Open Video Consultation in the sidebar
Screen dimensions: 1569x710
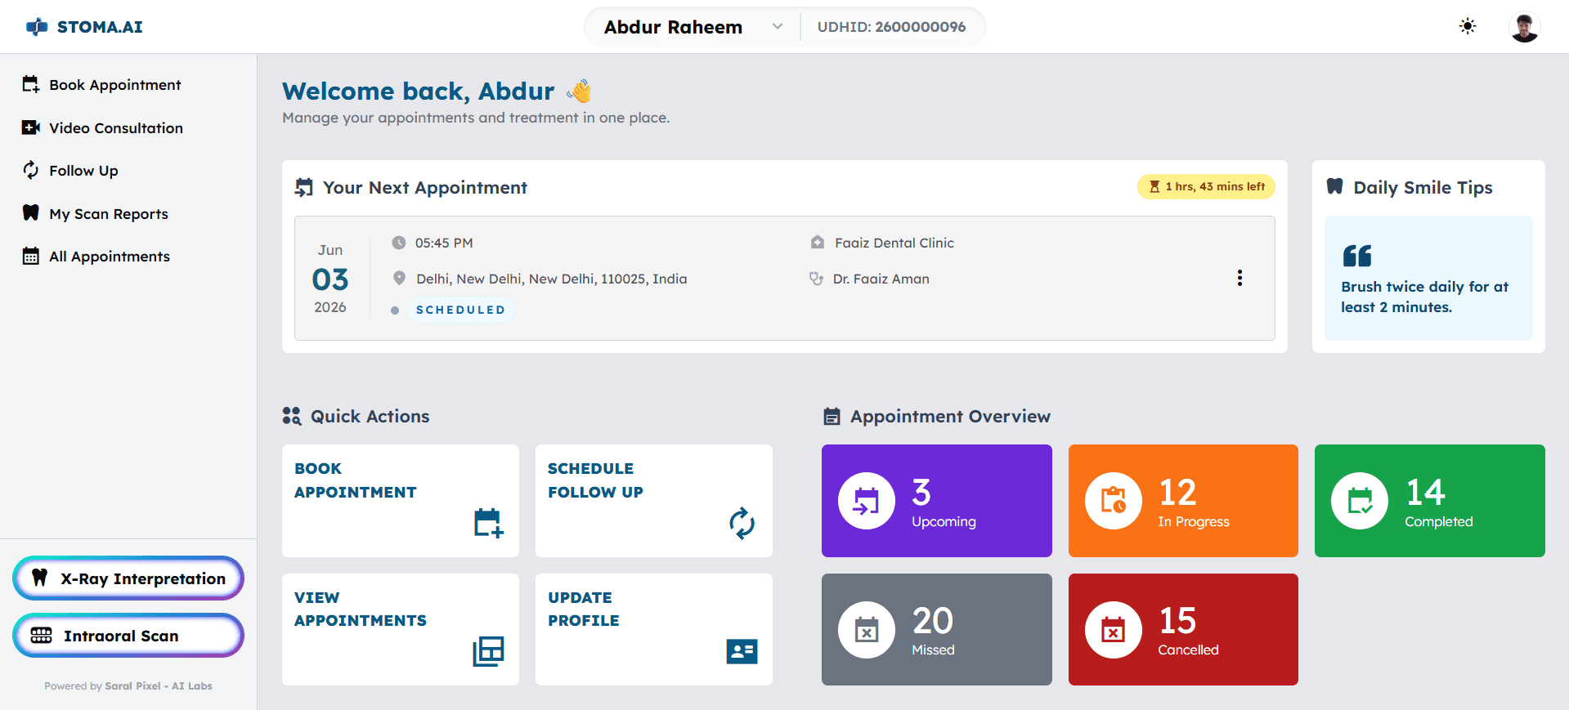coord(128,128)
